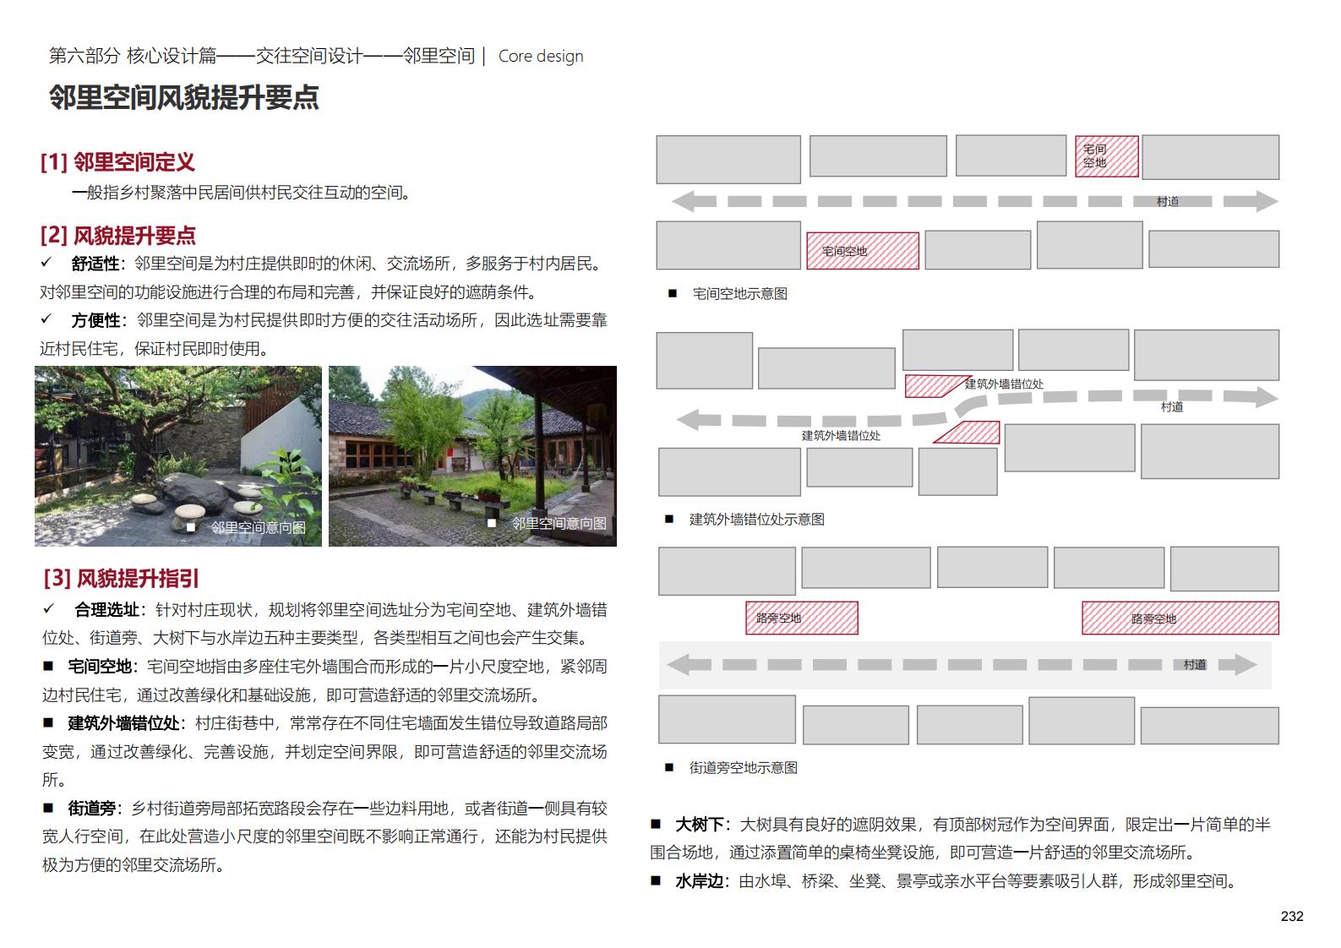
Task: Click the right hatched 路旁空地 box
Action: (x=1180, y=618)
